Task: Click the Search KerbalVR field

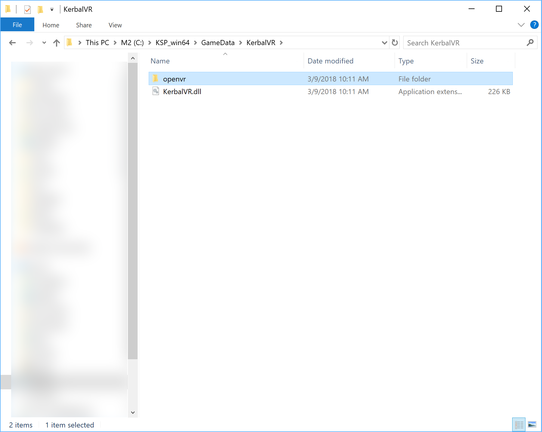Action: (470, 43)
